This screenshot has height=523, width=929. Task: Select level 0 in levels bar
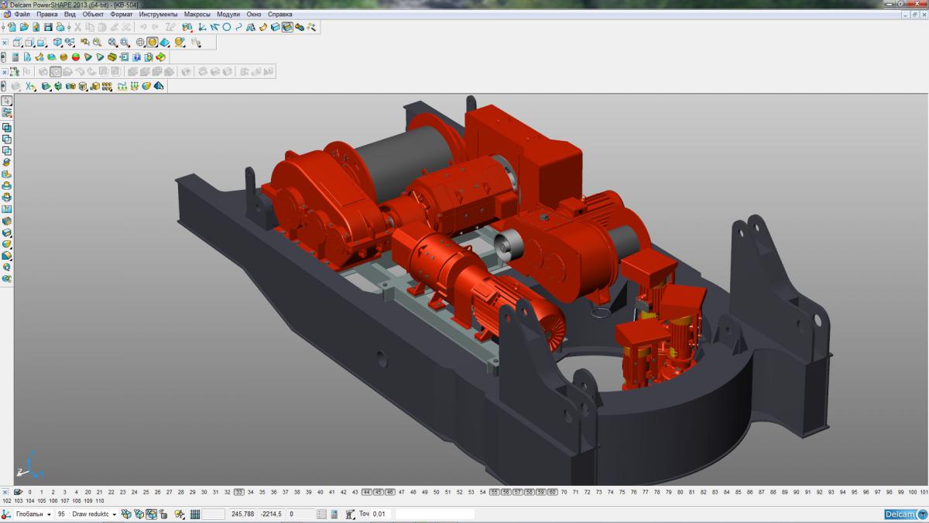pos(29,492)
